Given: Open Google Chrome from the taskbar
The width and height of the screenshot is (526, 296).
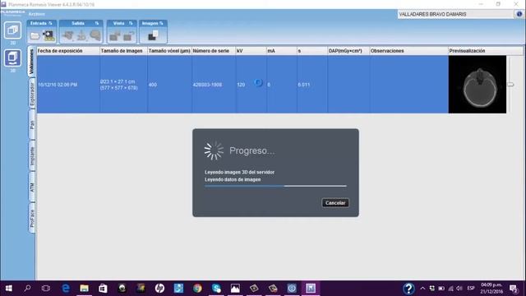Looking at the screenshot, I should coord(197,289).
